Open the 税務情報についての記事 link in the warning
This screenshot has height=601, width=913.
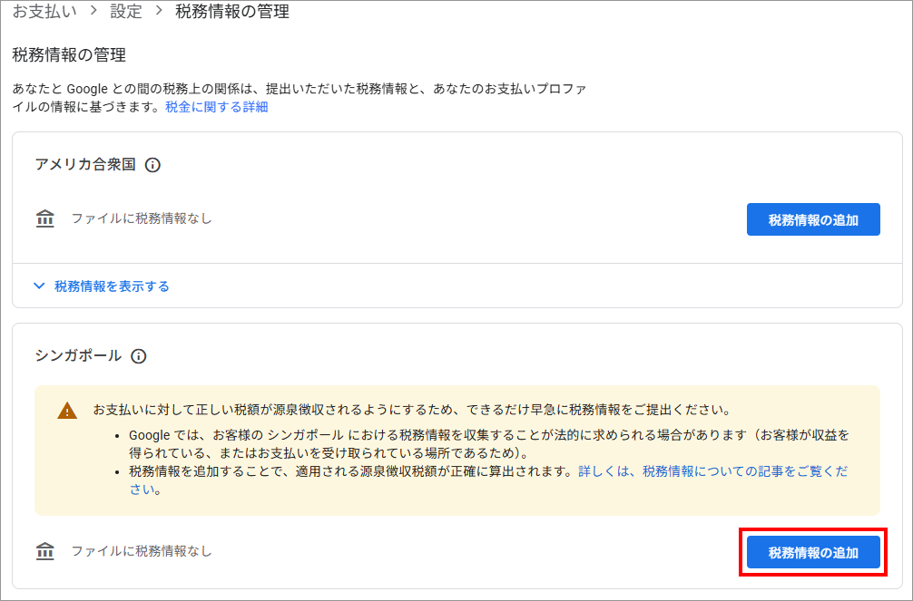tap(744, 471)
